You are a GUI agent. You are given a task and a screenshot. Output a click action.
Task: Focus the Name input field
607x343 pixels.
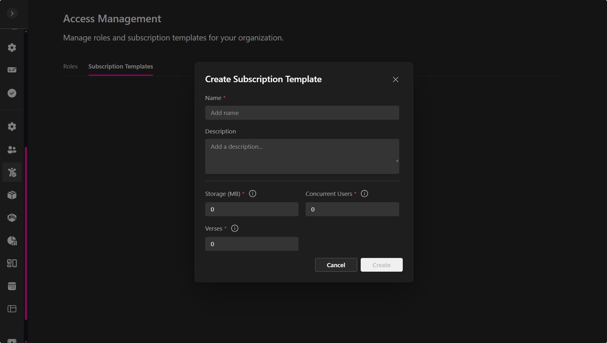pyautogui.click(x=302, y=113)
